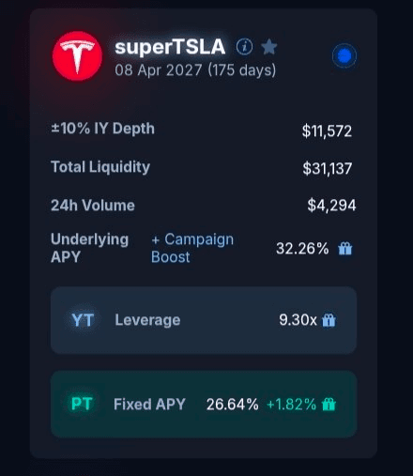This screenshot has height=476, width=413.
Task: Open the YT Leverage panel
Action: pyautogui.click(x=204, y=320)
